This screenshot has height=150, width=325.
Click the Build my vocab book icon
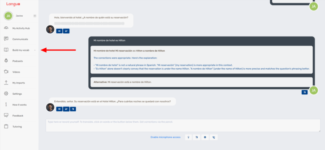pos(6,50)
